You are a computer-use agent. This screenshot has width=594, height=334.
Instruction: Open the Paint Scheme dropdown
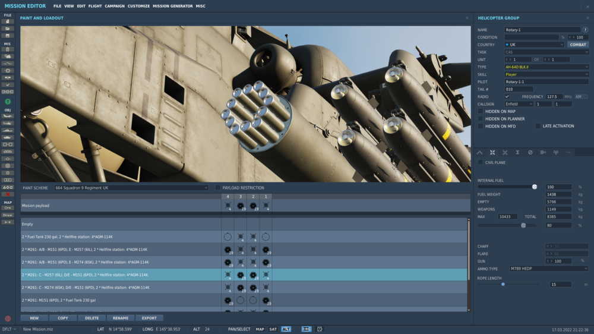coord(131,188)
